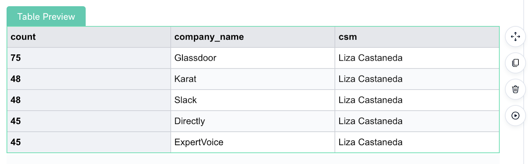Click the ExpertVoice company cell
The image size is (528, 164).
tap(253, 142)
